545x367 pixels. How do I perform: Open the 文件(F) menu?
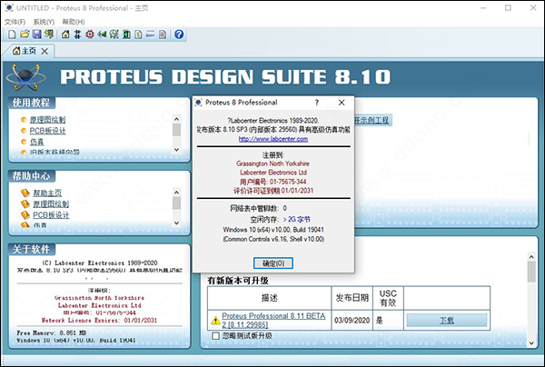click(14, 19)
